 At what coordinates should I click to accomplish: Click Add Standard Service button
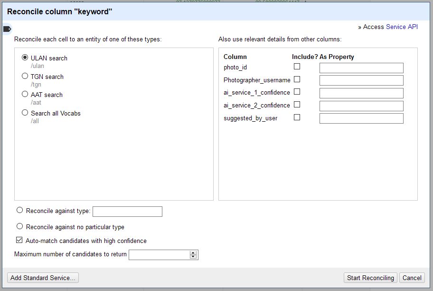42,278
